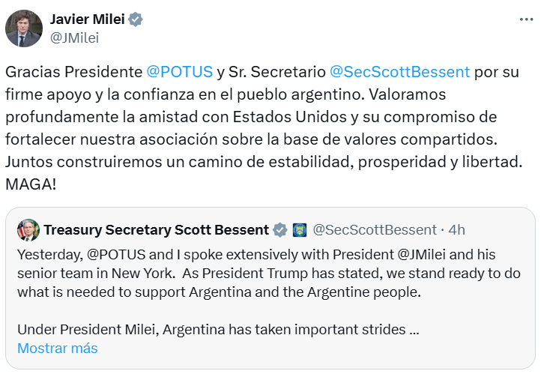Viewport: 550px width, 380px height.
Task: Click gray @SecScottBessent handle in quoted header
Action: tap(374, 229)
